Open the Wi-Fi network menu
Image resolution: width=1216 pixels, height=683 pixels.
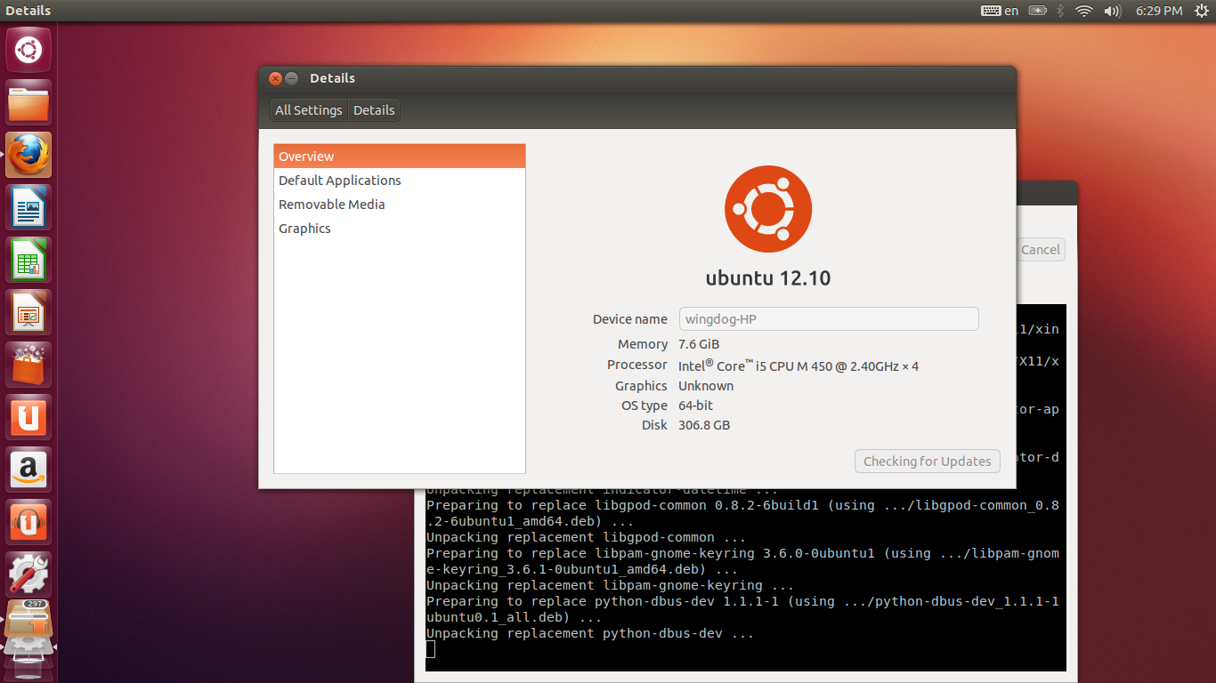tap(1083, 11)
